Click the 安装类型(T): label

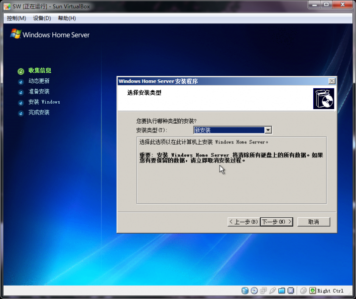tap(151, 130)
